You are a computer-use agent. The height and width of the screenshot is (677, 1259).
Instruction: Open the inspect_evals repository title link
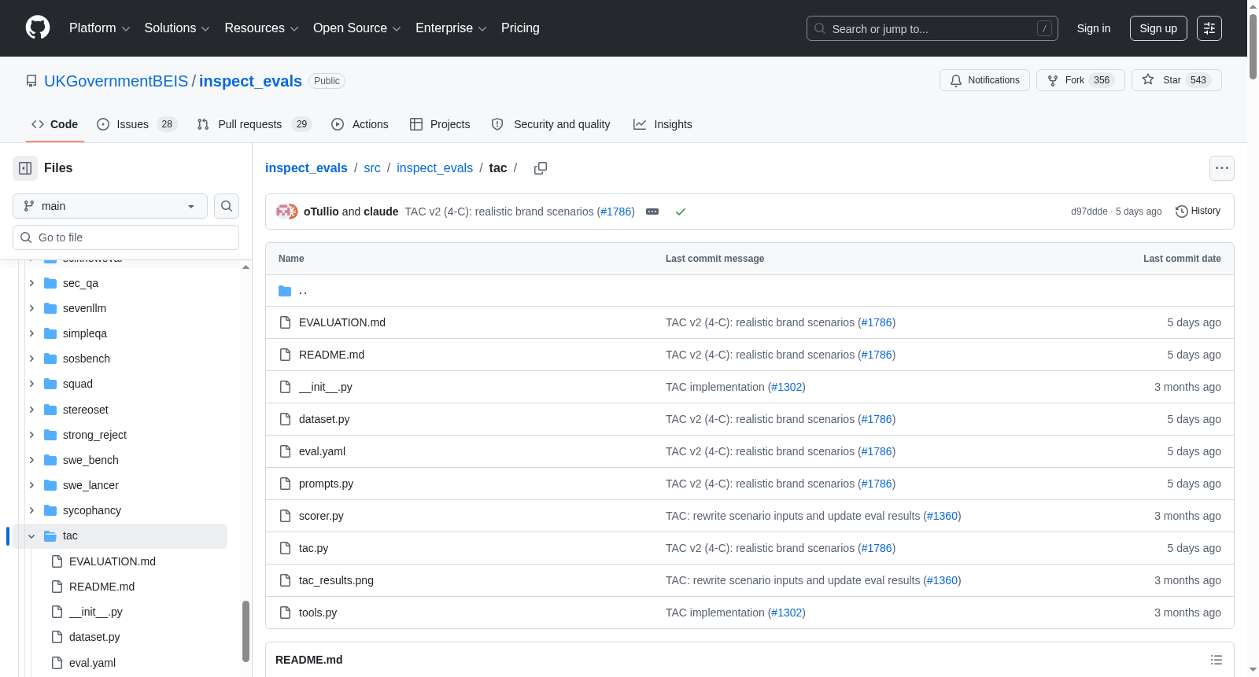click(x=250, y=81)
